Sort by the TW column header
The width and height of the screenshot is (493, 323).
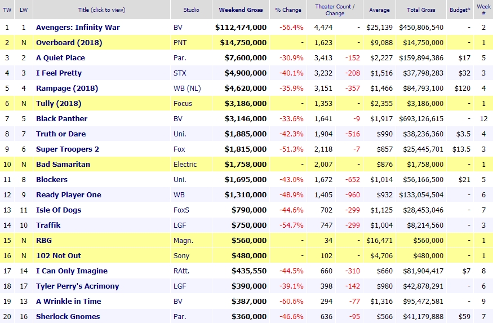(x=7, y=10)
